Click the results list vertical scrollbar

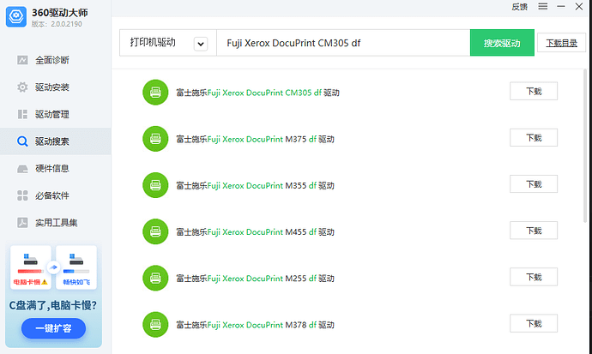pos(586,145)
